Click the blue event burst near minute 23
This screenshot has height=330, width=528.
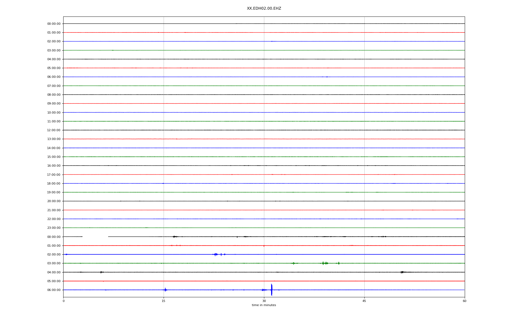215,254
